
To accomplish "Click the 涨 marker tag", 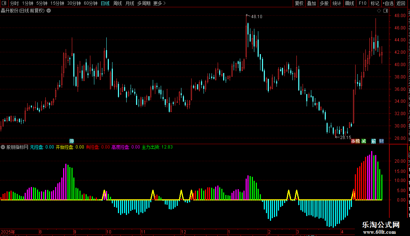I will (353, 141).
